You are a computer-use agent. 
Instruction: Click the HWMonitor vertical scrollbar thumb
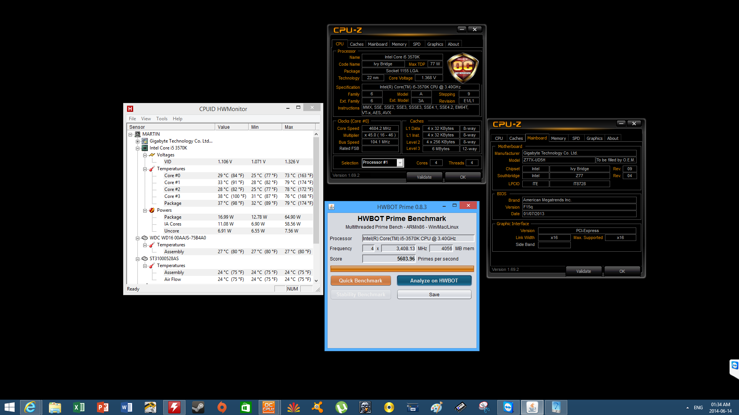(316, 190)
